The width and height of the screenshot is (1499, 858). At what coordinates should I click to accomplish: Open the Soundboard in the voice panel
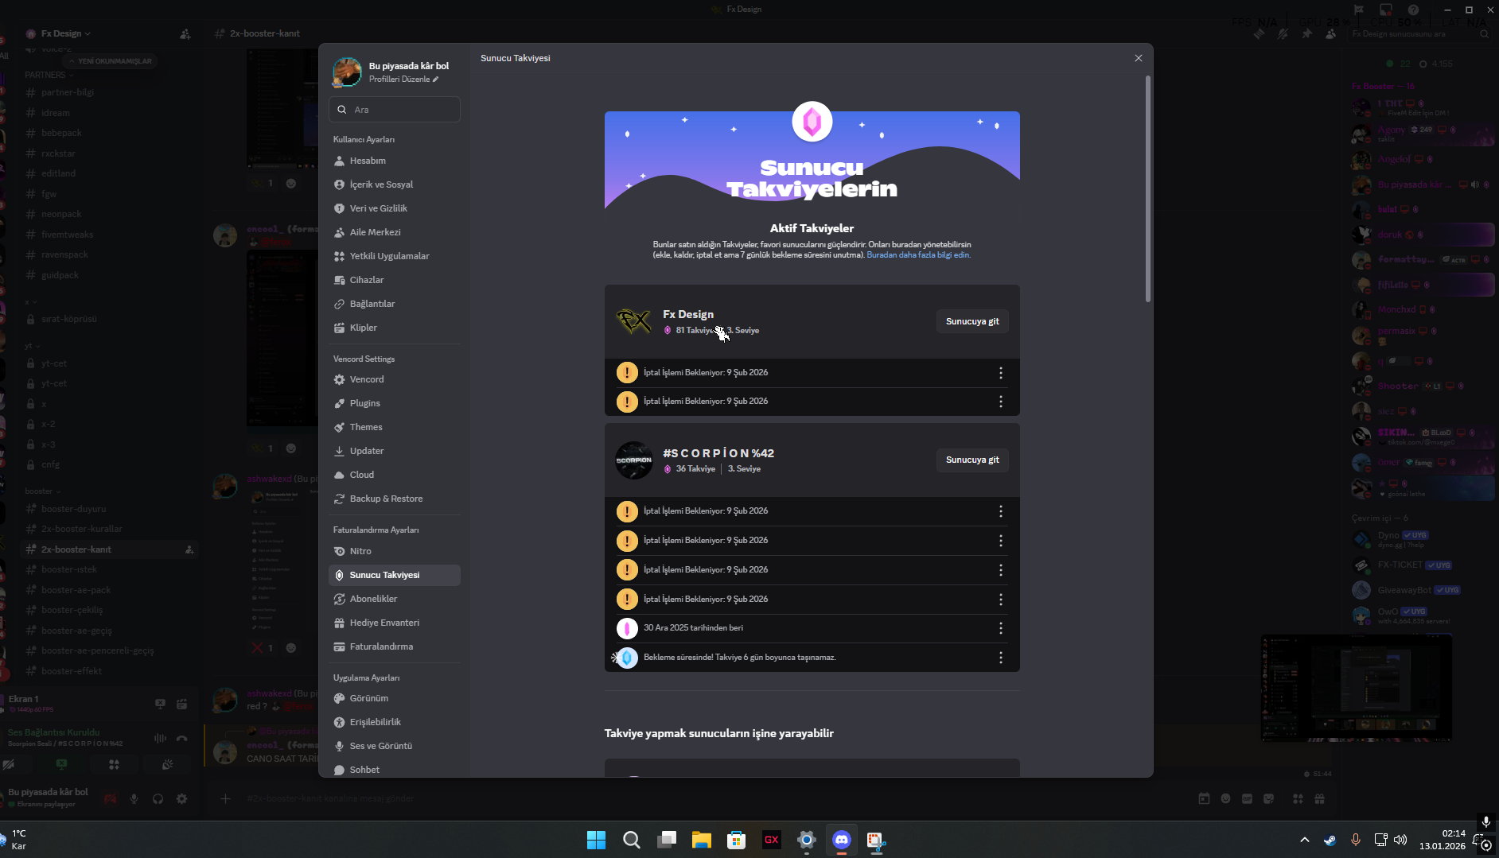[167, 764]
